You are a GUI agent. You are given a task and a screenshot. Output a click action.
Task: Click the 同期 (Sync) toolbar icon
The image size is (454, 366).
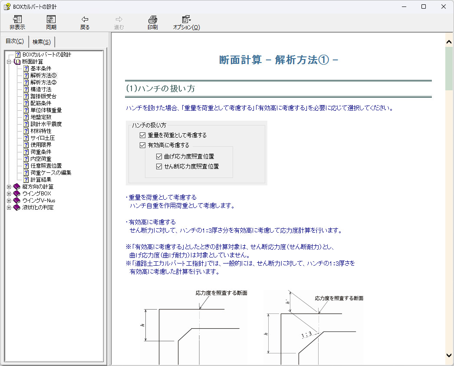pos(51,20)
